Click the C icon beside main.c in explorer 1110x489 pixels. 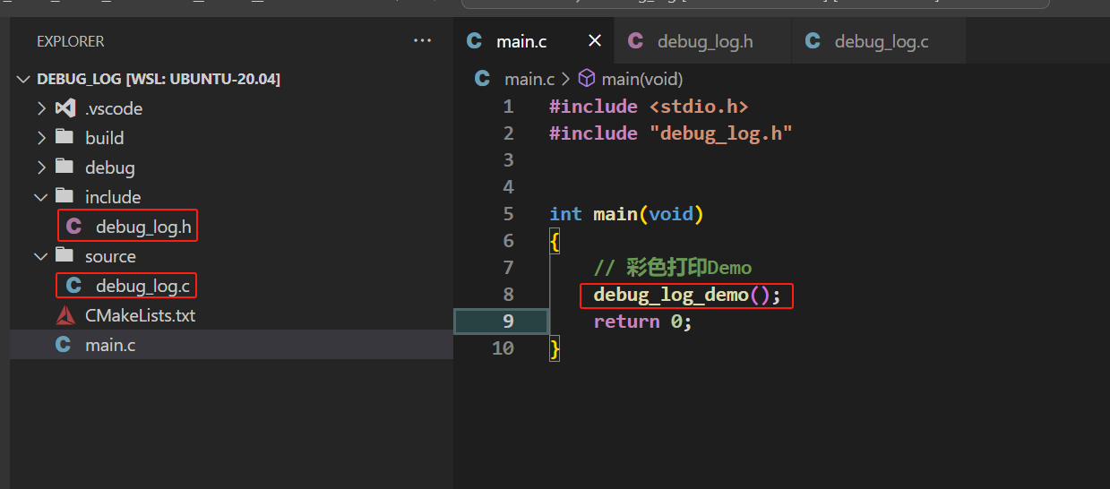point(63,345)
